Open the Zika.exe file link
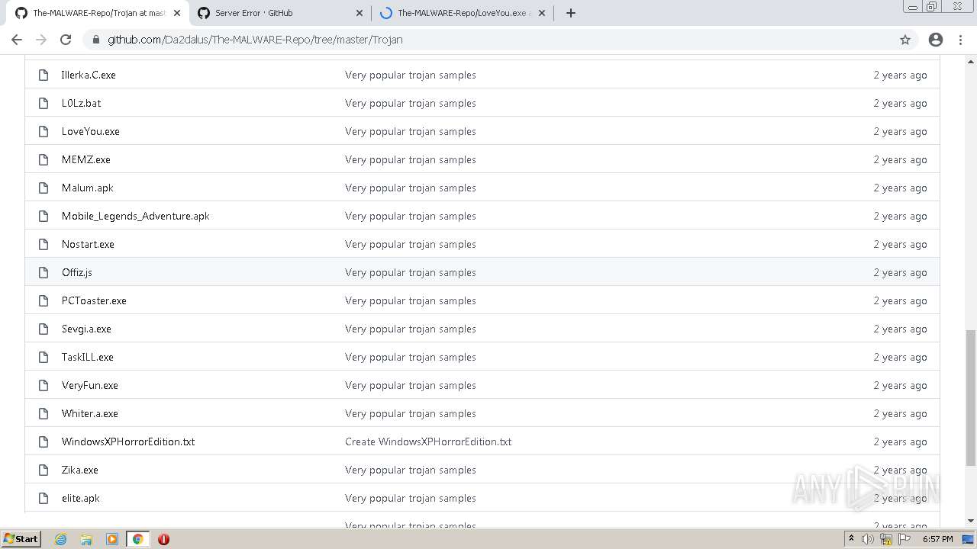The image size is (977, 549). point(80,470)
